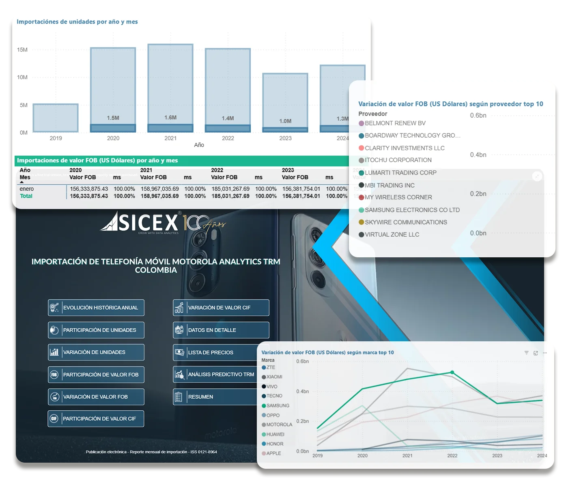Select VIVO in the brand legend
This screenshot has height=500, width=568.
point(270,387)
